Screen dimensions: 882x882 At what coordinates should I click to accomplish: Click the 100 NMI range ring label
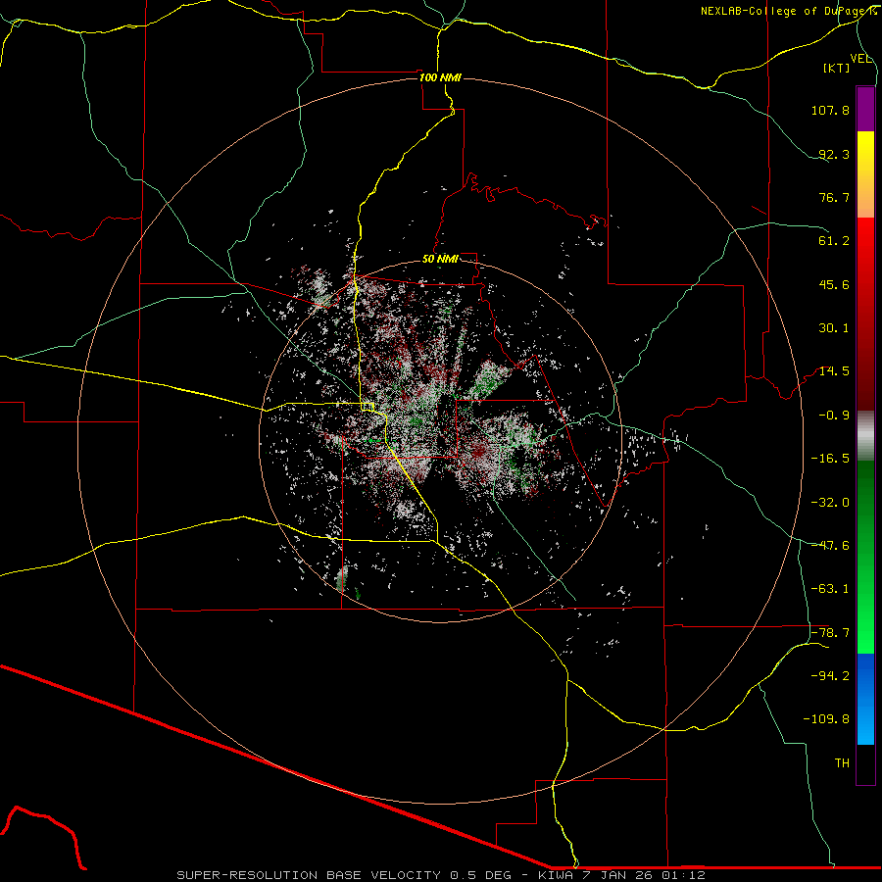coord(440,77)
